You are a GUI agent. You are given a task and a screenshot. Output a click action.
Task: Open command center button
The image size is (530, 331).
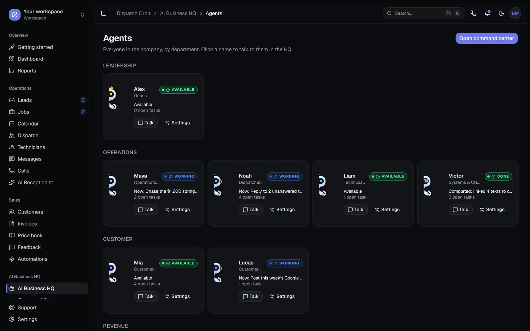(486, 38)
